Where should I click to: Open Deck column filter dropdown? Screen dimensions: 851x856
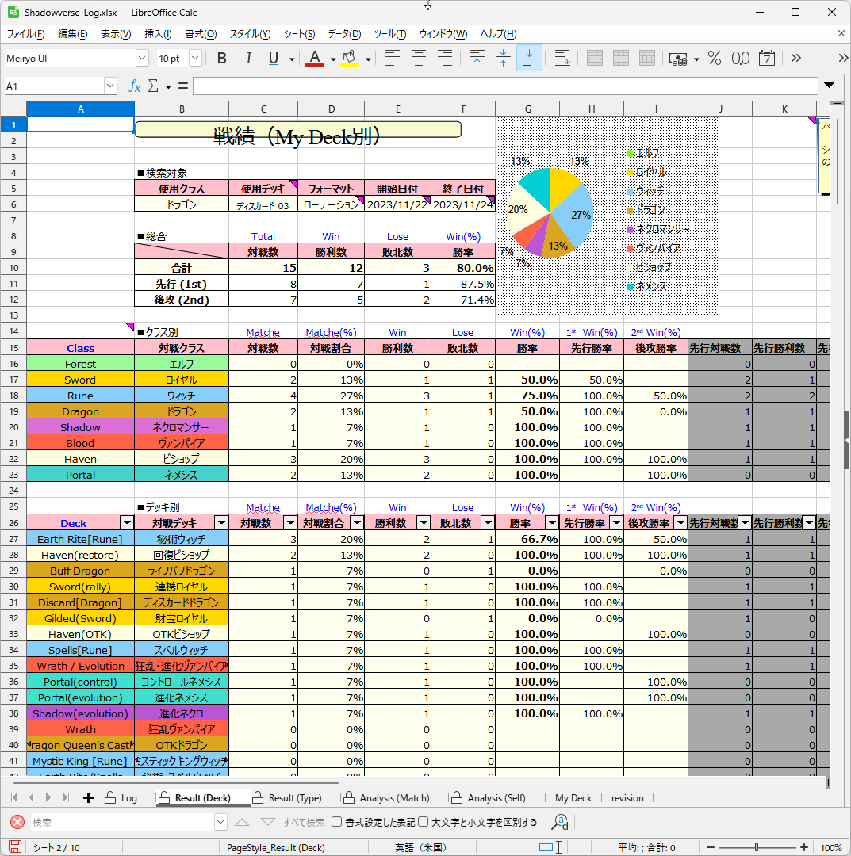pyautogui.click(x=127, y=523)
